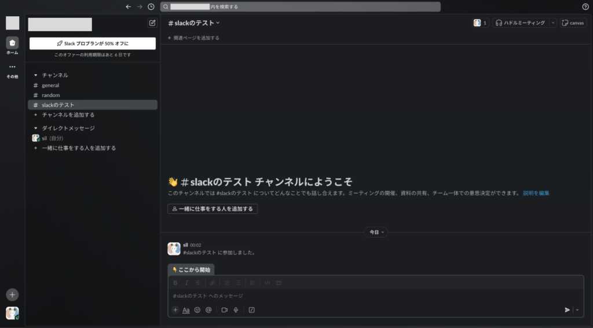593x328 pixels.
Task: Open the slash shortcuts icon
Action: point(251,310)
